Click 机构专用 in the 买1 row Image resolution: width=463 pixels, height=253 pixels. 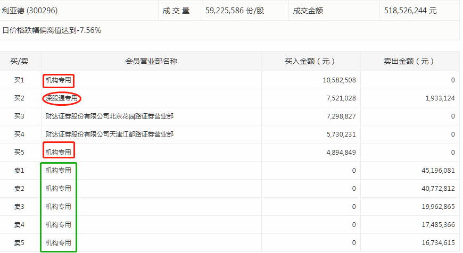click(59, 80)
